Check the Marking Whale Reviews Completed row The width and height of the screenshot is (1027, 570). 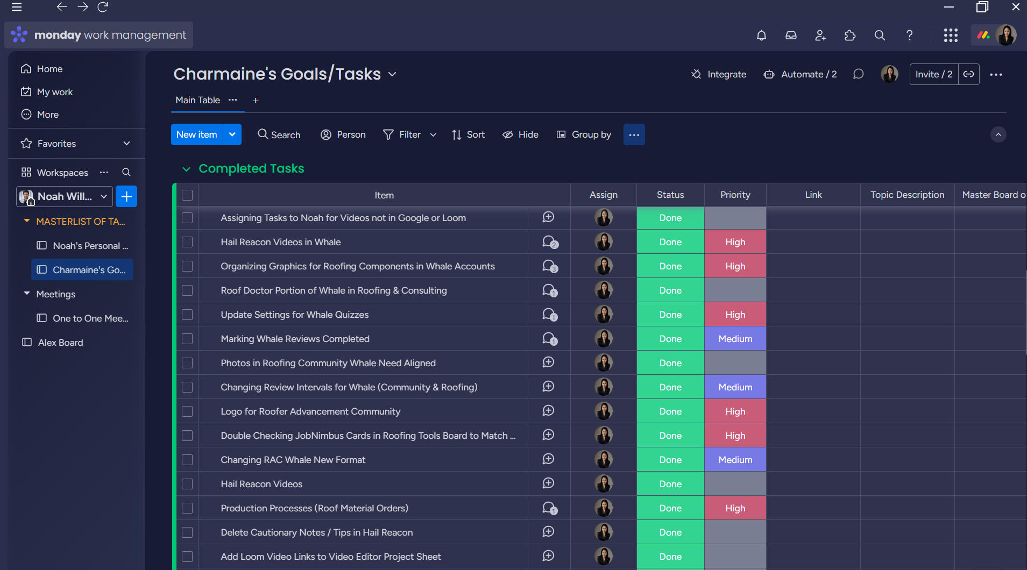pyautogui.click(x=187, y=339)
